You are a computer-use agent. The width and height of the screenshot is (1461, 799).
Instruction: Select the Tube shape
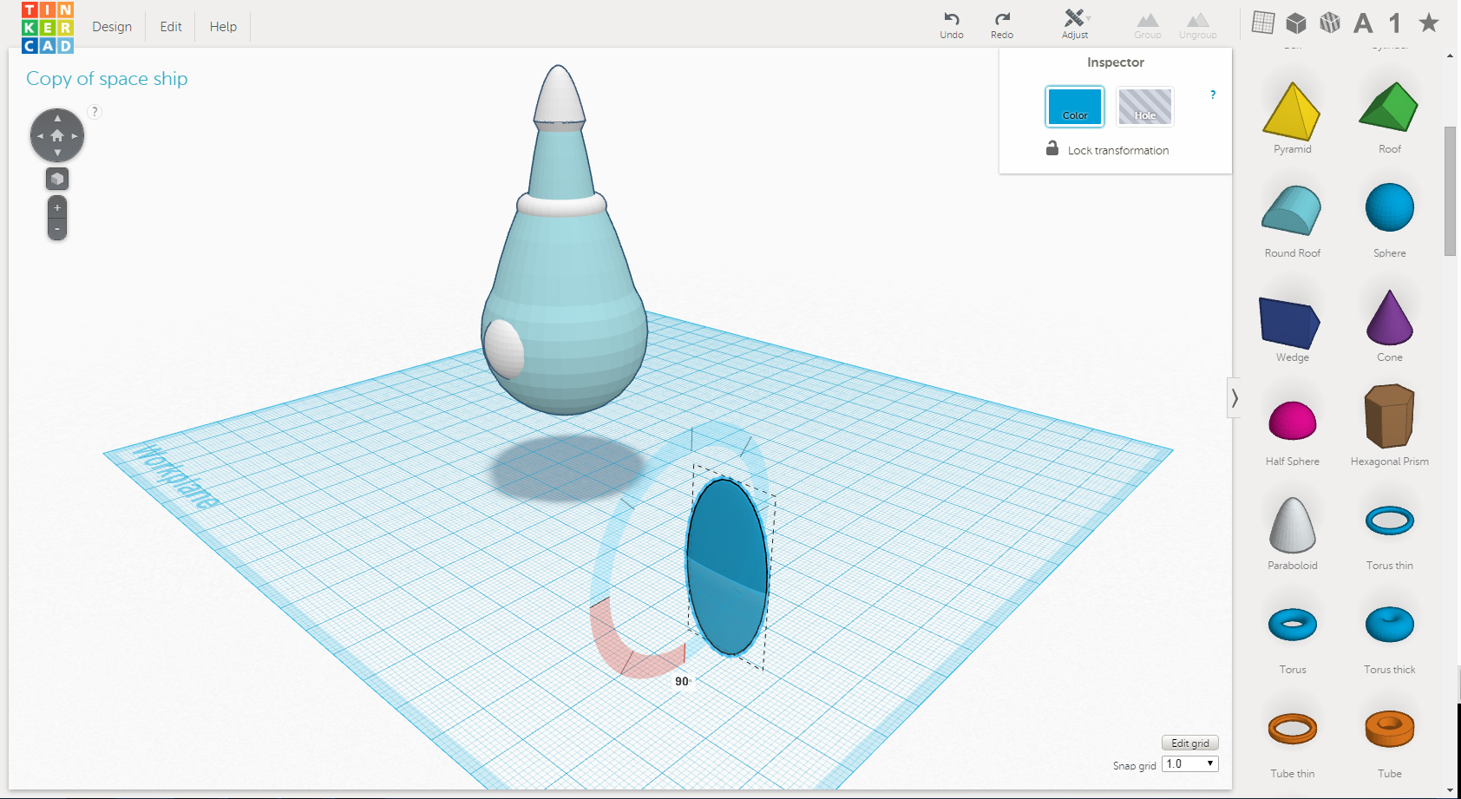[x=1390, y=729]
